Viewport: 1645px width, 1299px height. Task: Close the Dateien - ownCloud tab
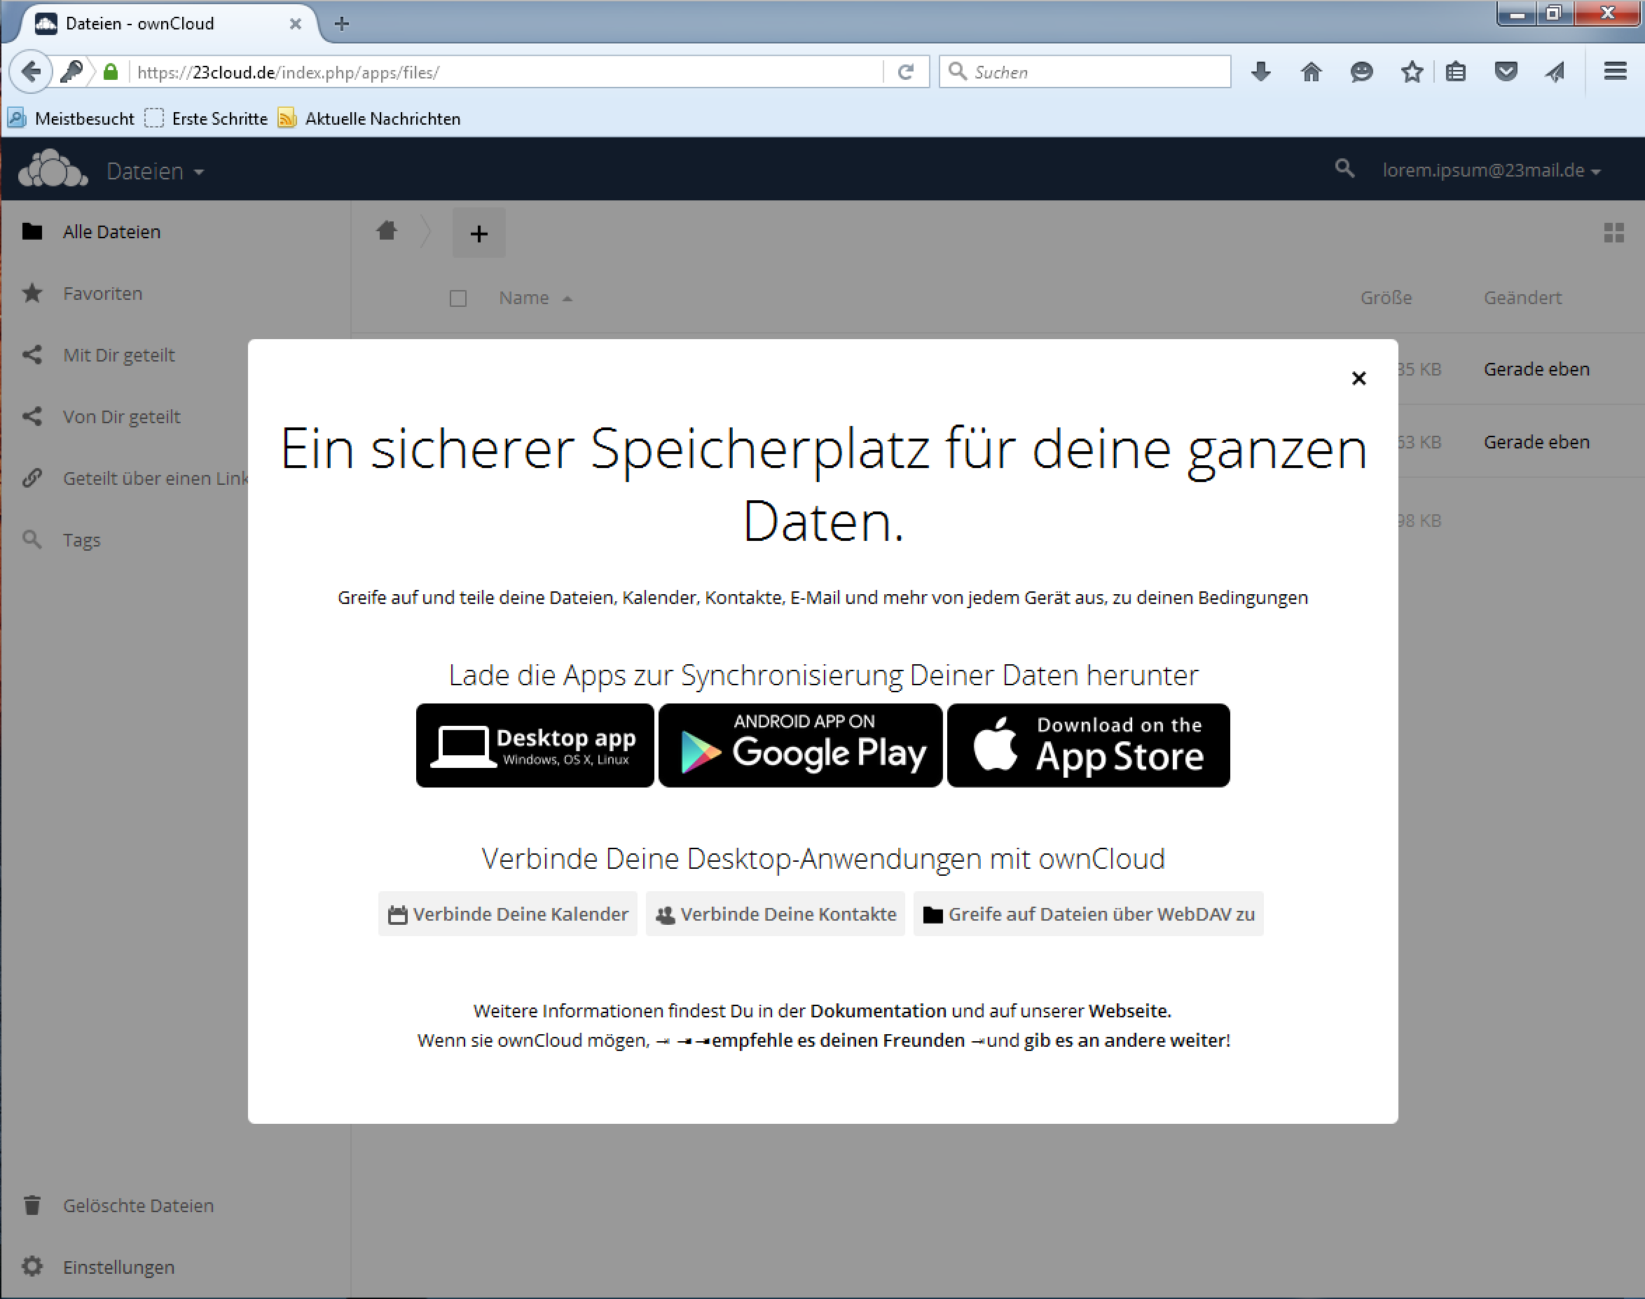coord(296,24)
